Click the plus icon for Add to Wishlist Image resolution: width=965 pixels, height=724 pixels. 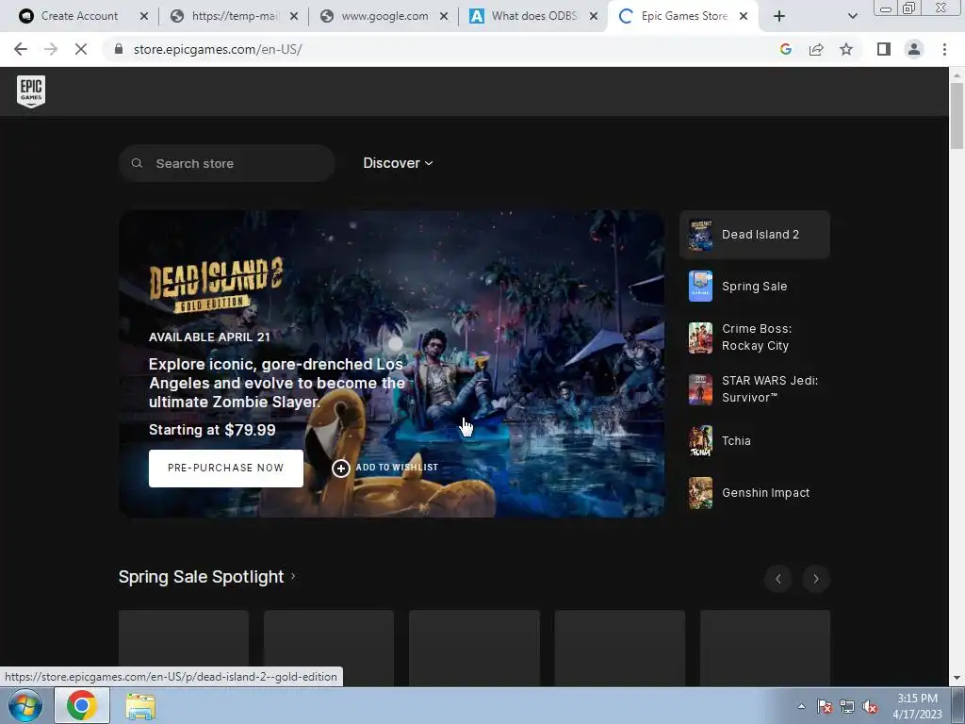click(340, 468)
